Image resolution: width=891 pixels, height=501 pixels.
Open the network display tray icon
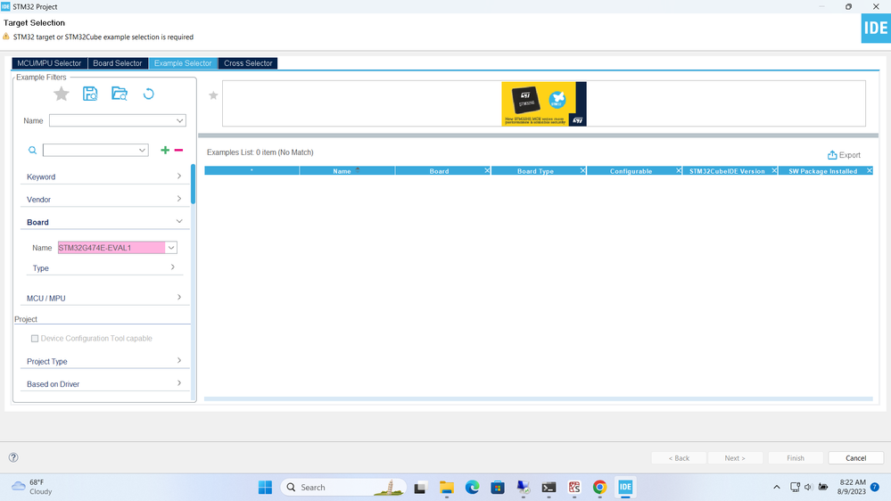(795, 488)
